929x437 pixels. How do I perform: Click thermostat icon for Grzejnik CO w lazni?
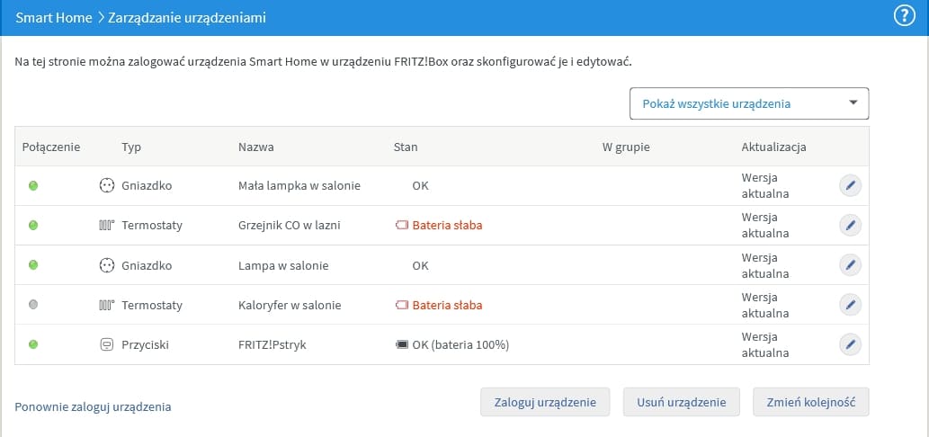[107, 226]
